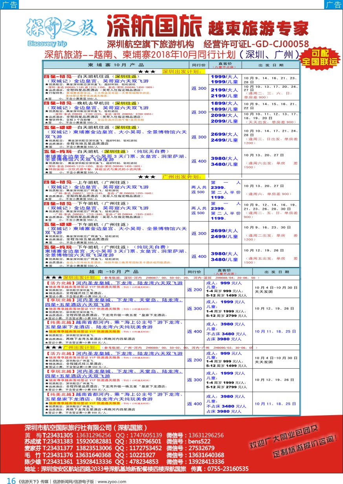Click the price 2099/儿童

point(224,121)
